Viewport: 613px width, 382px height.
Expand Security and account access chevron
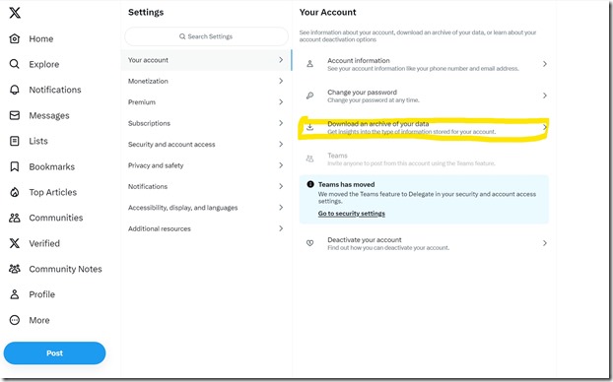281,144
